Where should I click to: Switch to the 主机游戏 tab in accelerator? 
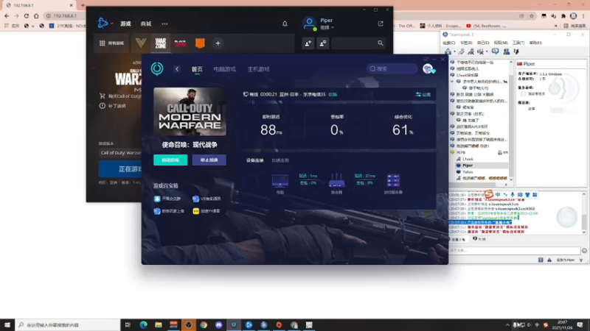click(x=259, y=69)
